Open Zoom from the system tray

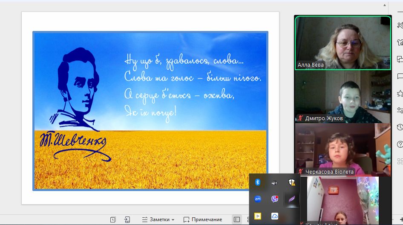pyautogui.click(x=258, y=199)
